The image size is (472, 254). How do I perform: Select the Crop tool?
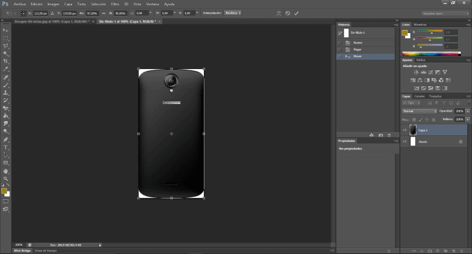click(5, 61)
